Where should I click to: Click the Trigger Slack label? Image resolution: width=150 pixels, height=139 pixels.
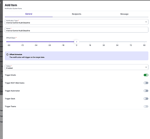pos(10,99)
